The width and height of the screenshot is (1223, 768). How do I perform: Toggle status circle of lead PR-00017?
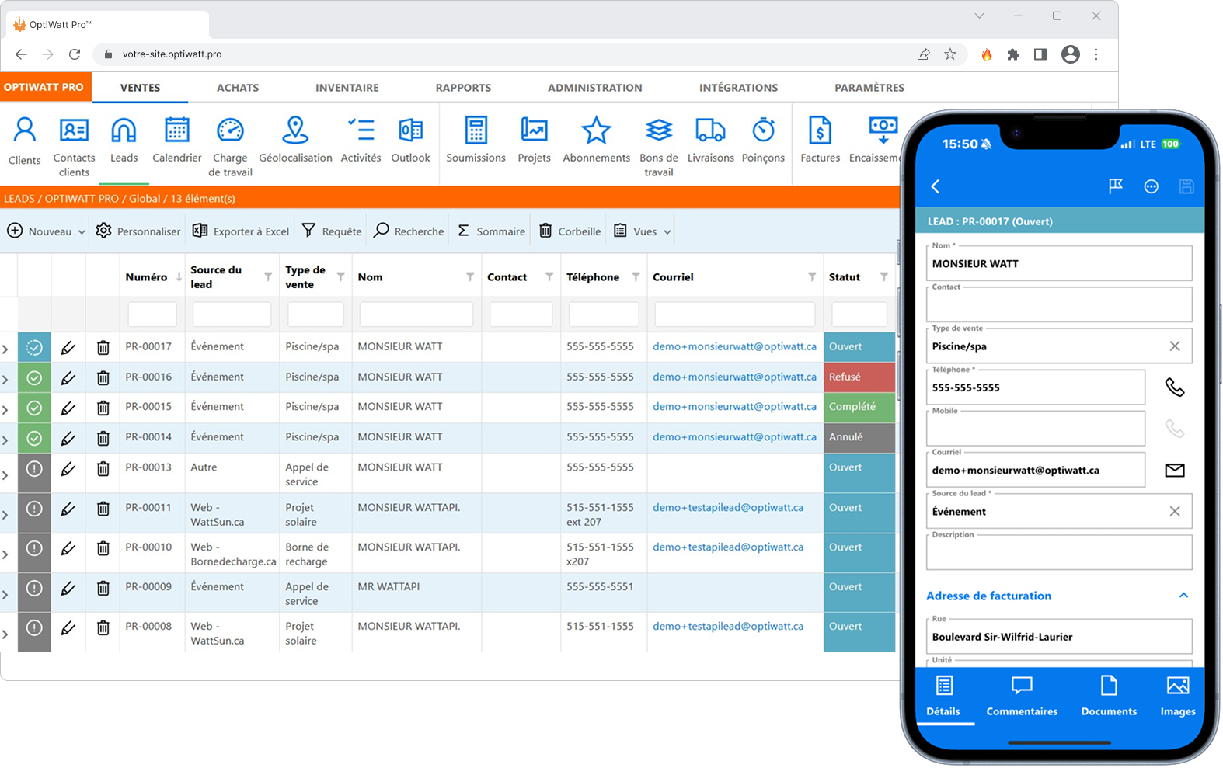tap(34, 347)
